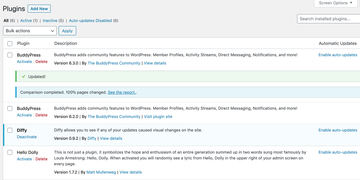Open Matt Mullenweg author link
This screenshot has width=360, height=180.
pos(101,172)
